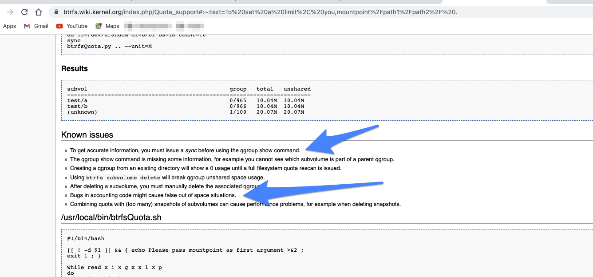Click the Maps bookmark icon
The width and height of the screenshot is (593, 277).
click(x=99, y=26)
